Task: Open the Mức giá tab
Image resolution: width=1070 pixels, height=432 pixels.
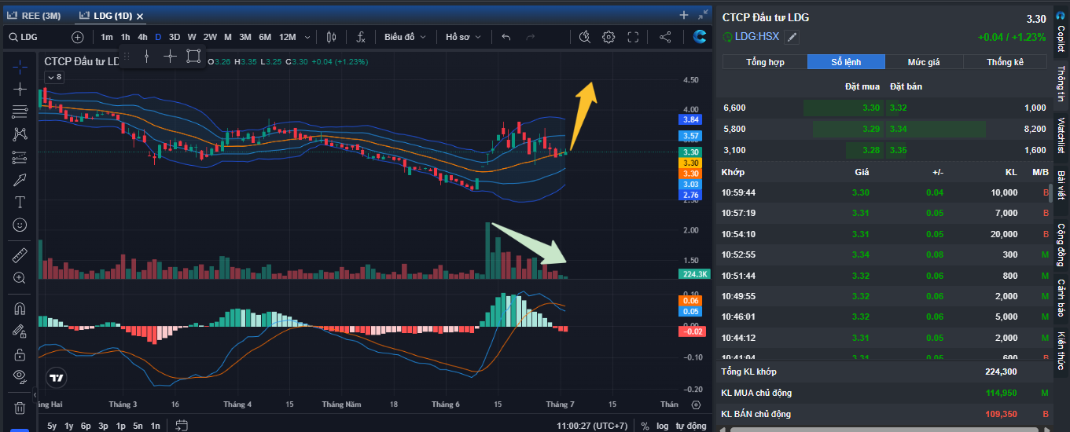Action: pos(924,62)
